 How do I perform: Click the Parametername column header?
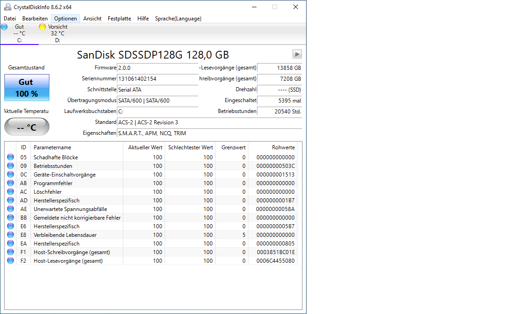point(77,147)
